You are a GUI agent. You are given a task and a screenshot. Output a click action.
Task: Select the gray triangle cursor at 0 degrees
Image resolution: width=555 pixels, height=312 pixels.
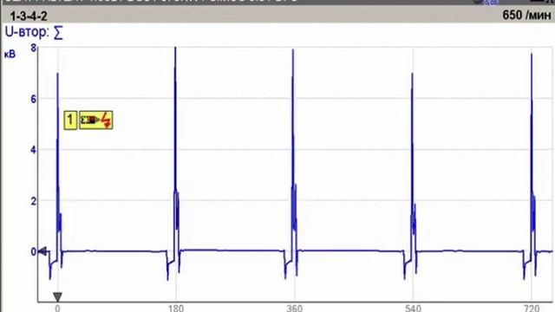coord(58,296)
